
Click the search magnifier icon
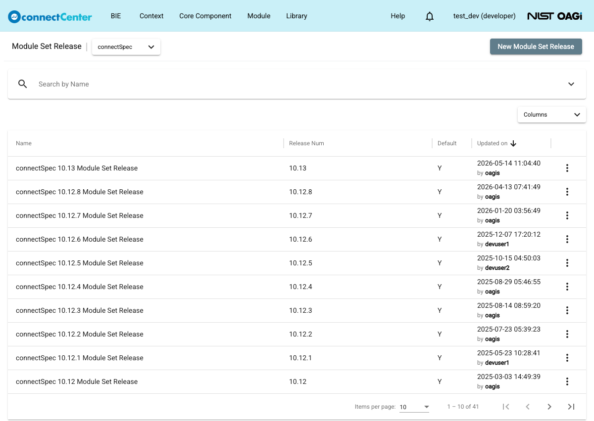point(23,84)
